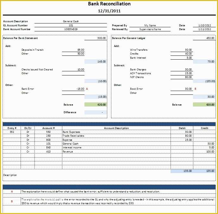Select the Account # column header
This screenshot has height=214, width=218.
click(48, 128)
